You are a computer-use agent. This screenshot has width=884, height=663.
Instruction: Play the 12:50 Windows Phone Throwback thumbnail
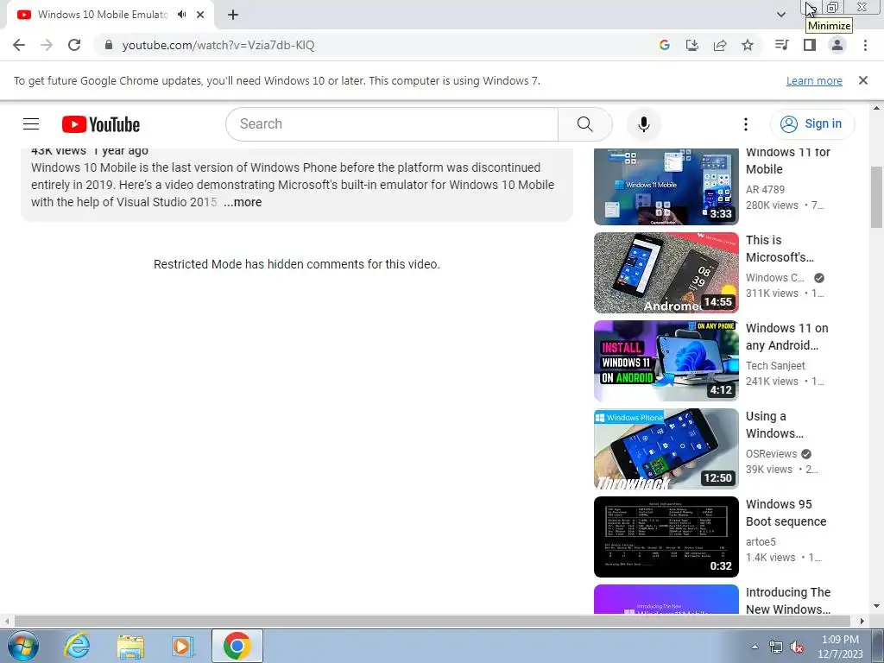pyautogui.click(x=666, y=449)
